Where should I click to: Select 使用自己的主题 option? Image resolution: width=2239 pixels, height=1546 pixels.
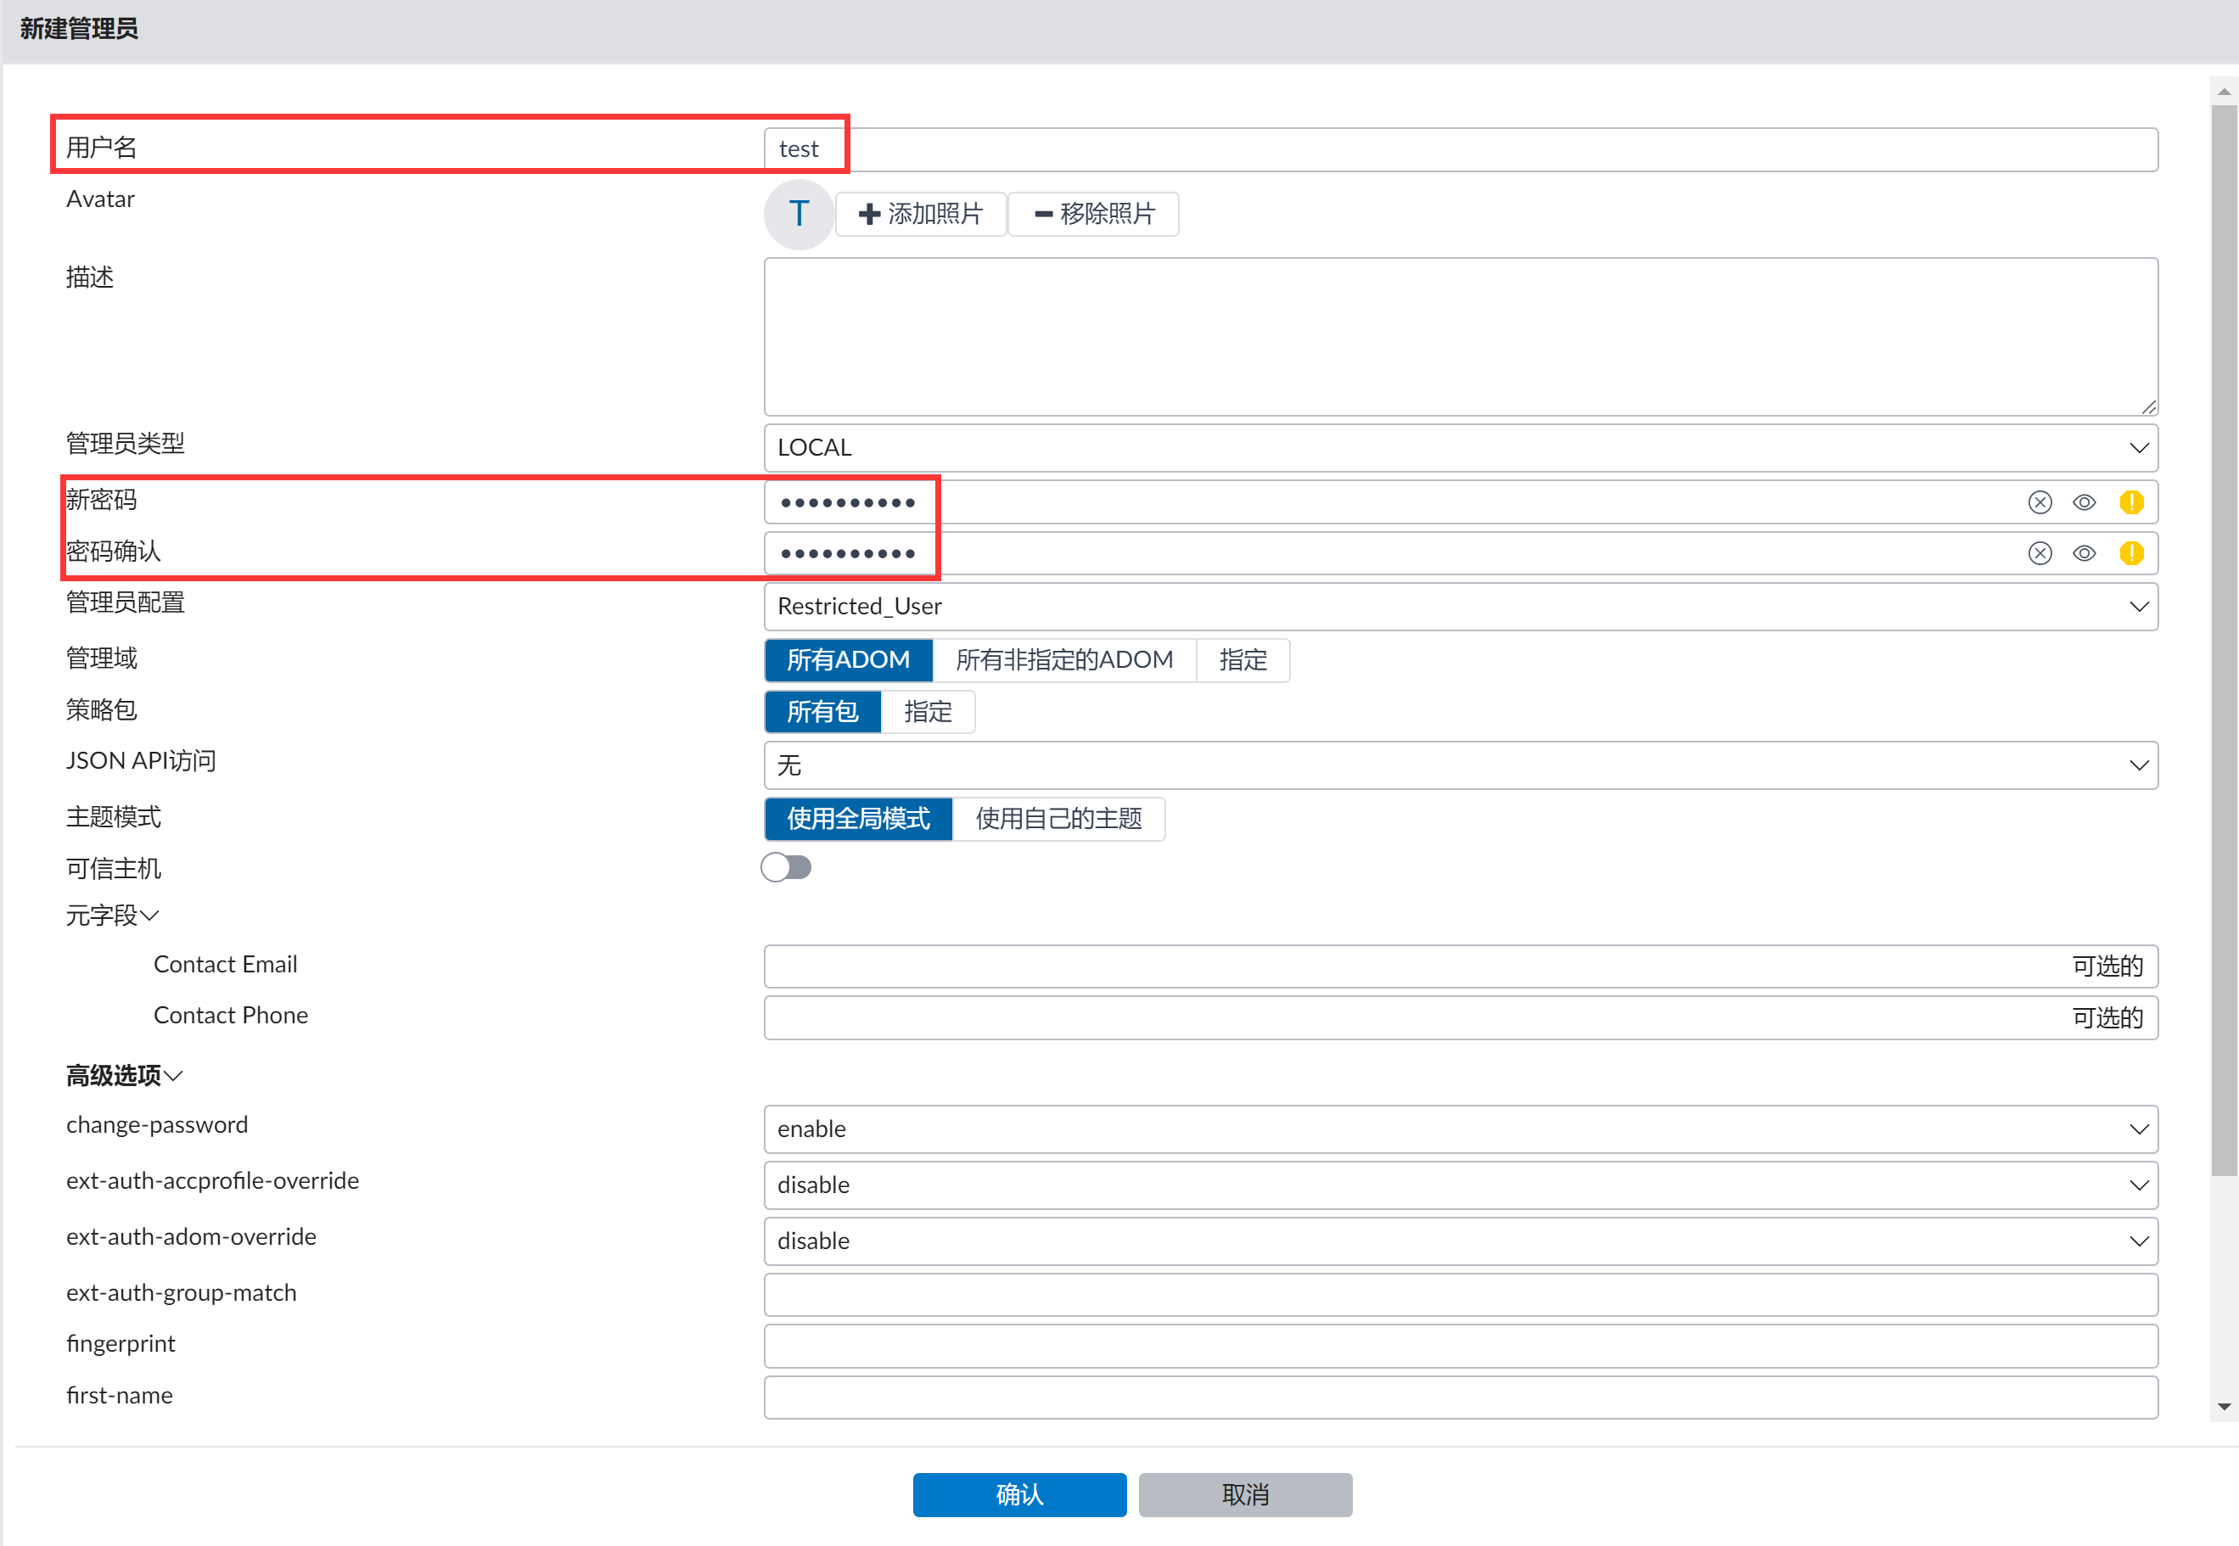point(1058,819)
